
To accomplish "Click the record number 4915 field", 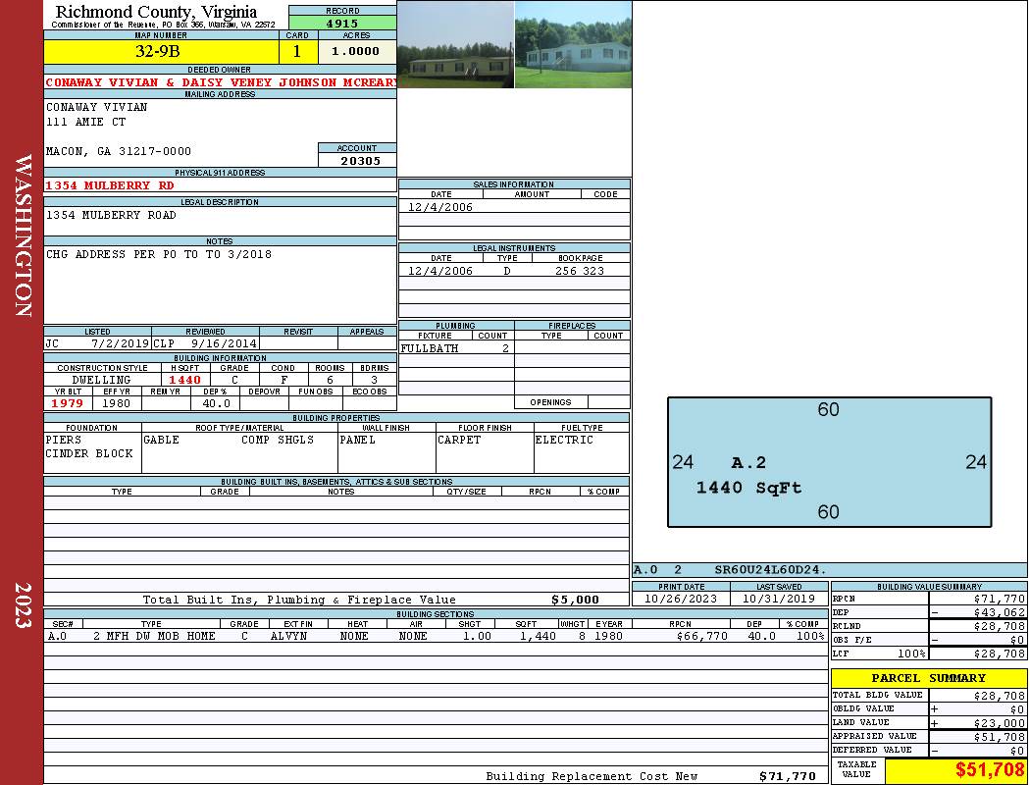I will (x=342, y=23).
